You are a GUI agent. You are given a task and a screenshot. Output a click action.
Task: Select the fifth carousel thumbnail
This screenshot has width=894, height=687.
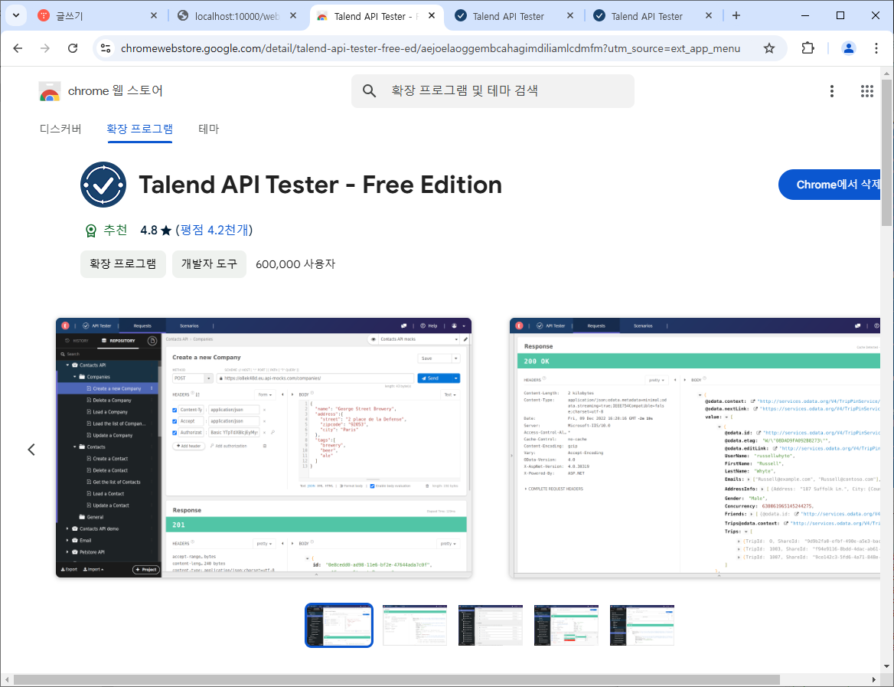point(642,626)
